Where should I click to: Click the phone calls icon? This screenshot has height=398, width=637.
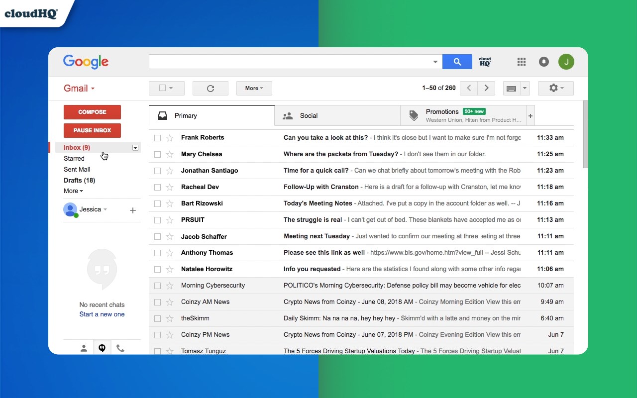point(120,348)
